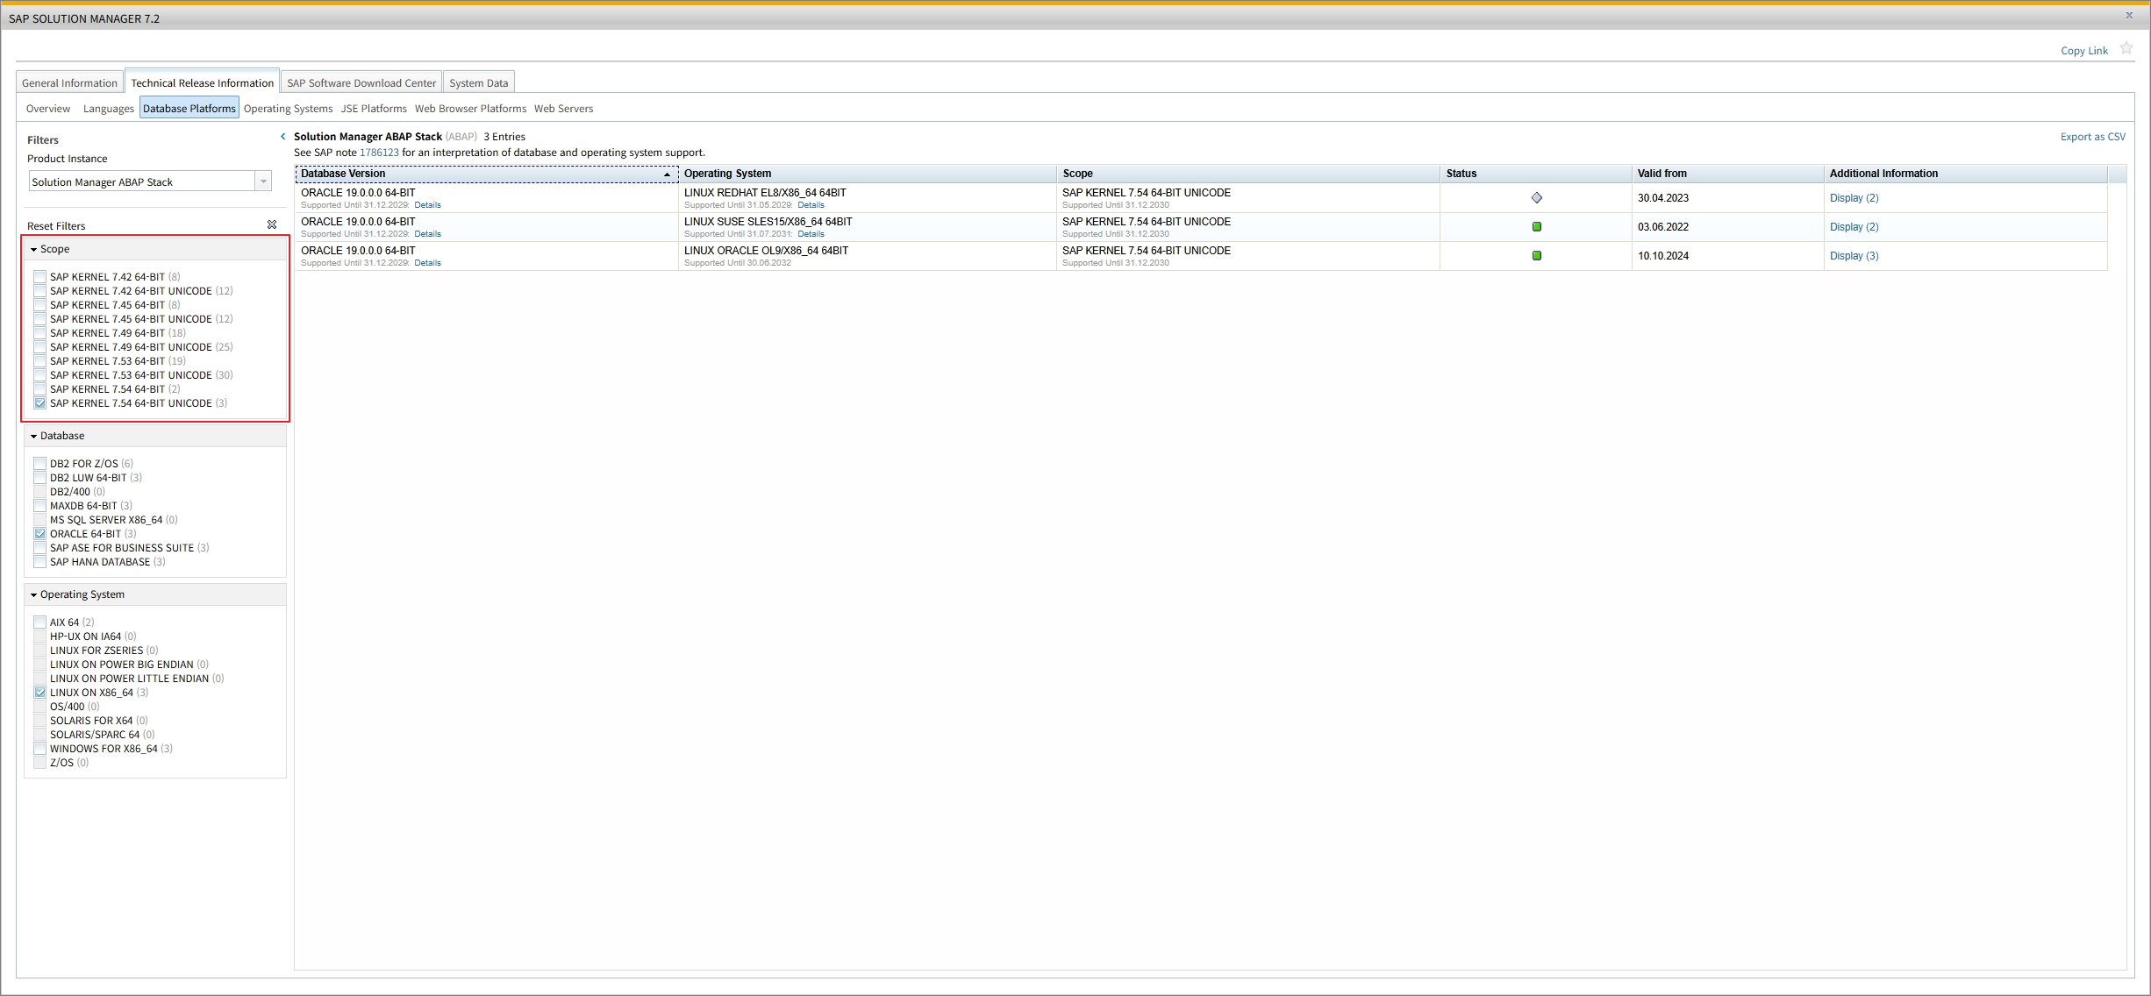Open SAP note 1786123 link
Image resolution: width=2151 pixels, height=996 pixels.
379,153
